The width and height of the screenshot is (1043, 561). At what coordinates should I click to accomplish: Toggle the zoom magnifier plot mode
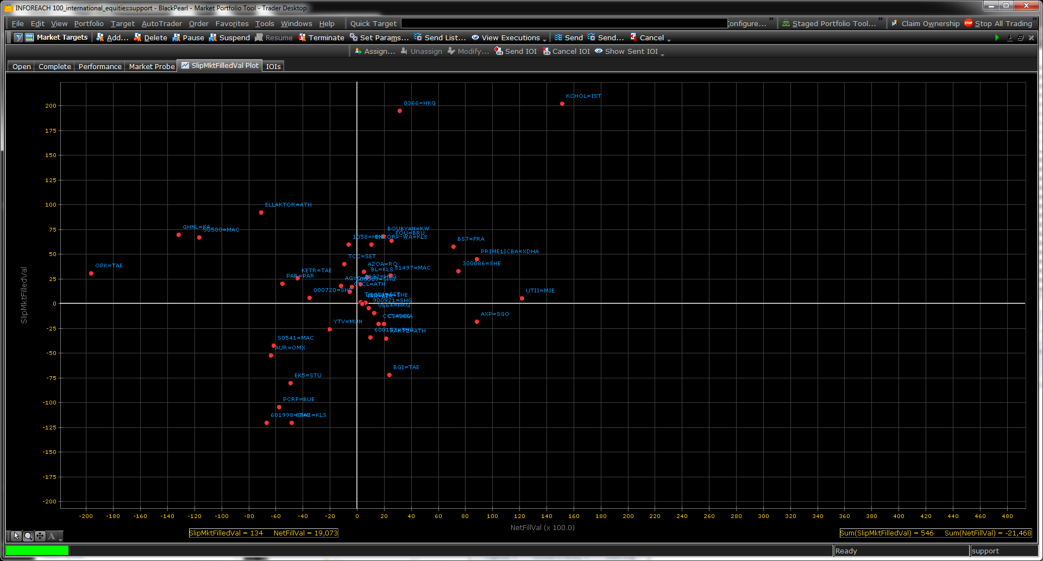[28, 536]
